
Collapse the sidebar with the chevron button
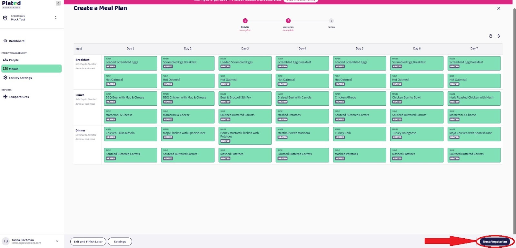click(58, 3)
